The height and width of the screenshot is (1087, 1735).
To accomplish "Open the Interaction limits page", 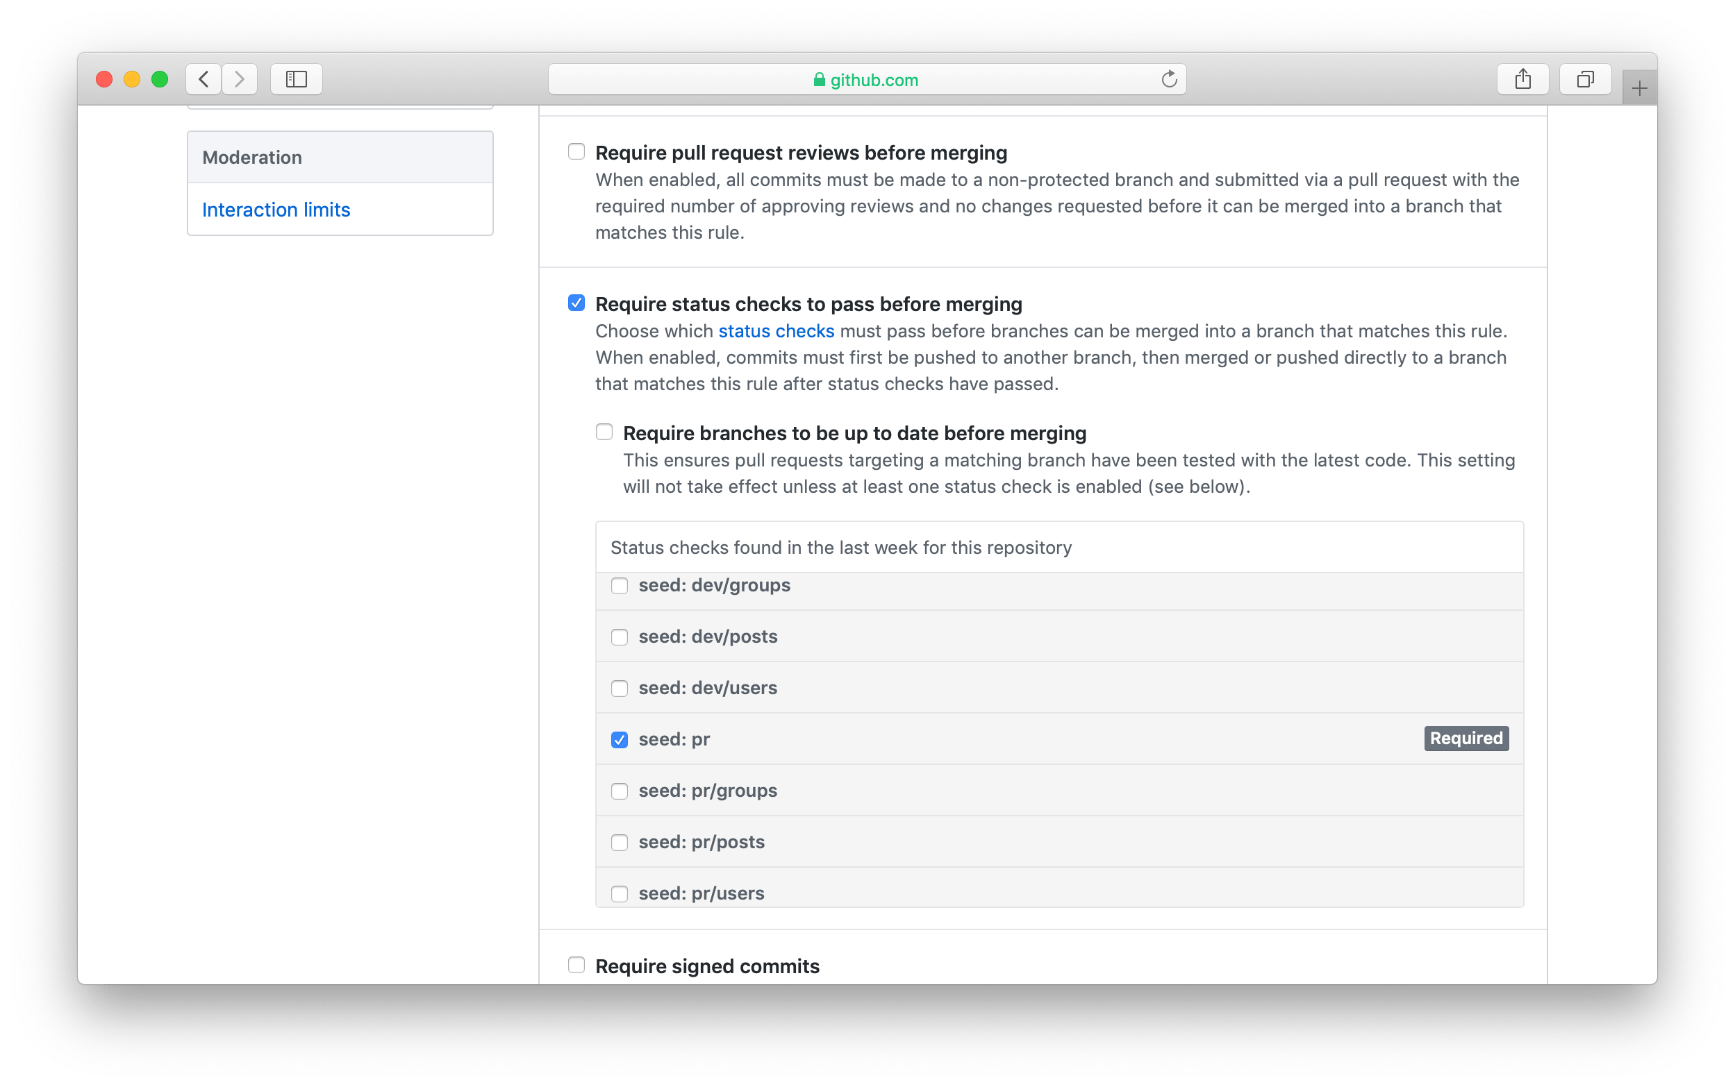I will [x=276, y=209].
